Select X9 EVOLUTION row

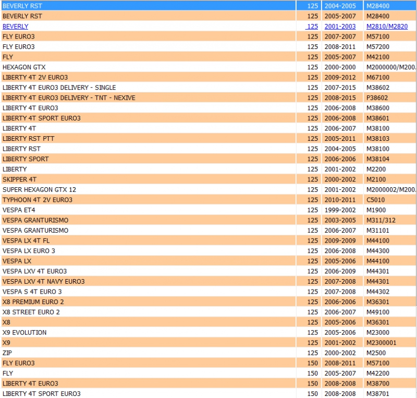pos(208,332)
